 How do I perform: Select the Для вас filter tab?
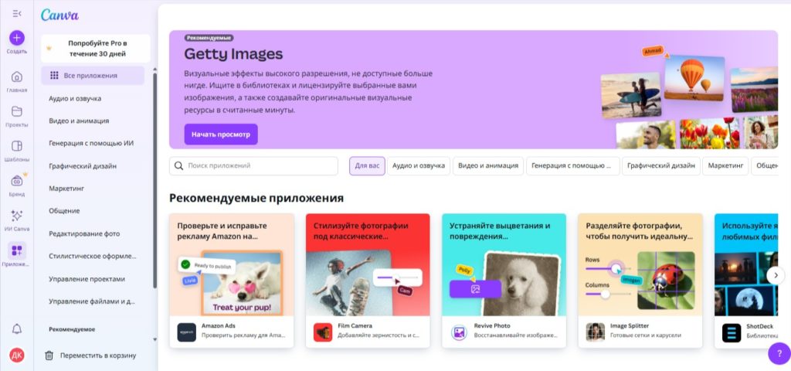click(x=367, y=165)
